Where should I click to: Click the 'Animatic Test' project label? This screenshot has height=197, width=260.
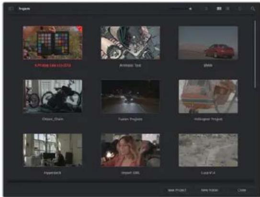point(130,66)
